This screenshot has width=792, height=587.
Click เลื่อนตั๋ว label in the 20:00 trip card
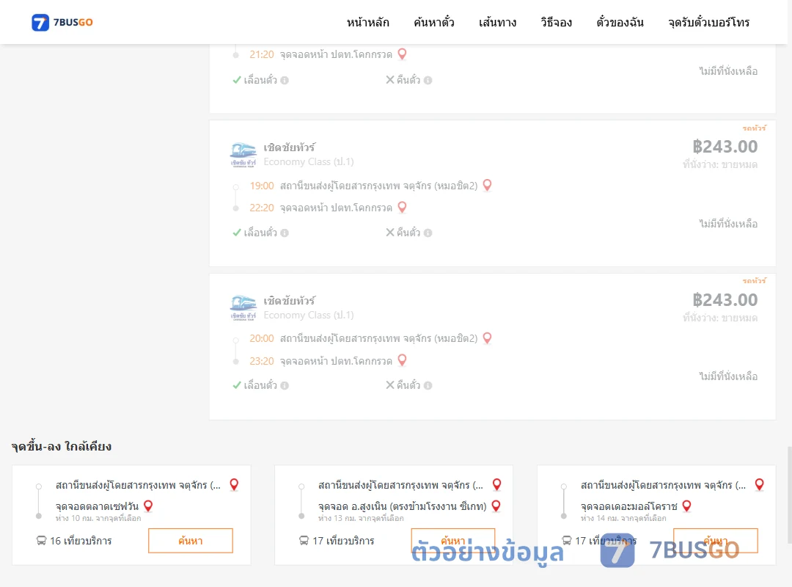(x=260, y=385)
